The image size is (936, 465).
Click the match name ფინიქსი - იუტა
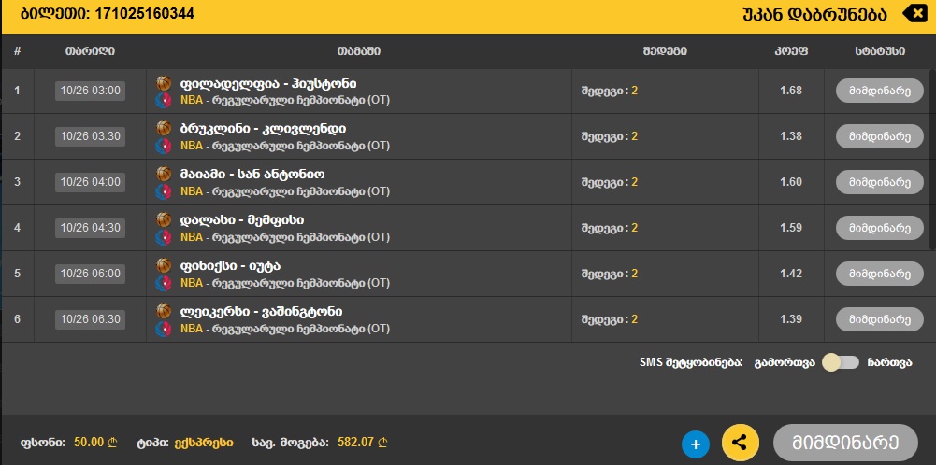pos(230,266)
